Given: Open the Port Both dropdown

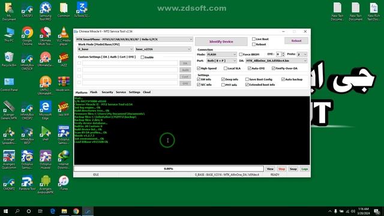Looking at the screenshot, I should (221, 61).
